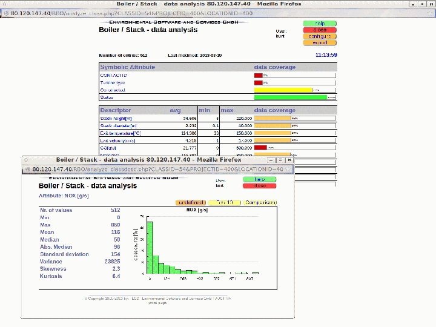The width and height of the screenshot is (436, 327).
Task: Click the main window address bar
Action: click(x=217, y=13)
